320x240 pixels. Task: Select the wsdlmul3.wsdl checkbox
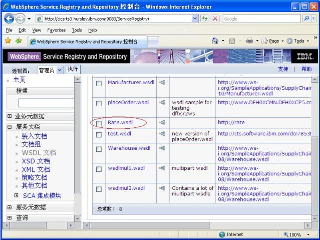point(99,189)
